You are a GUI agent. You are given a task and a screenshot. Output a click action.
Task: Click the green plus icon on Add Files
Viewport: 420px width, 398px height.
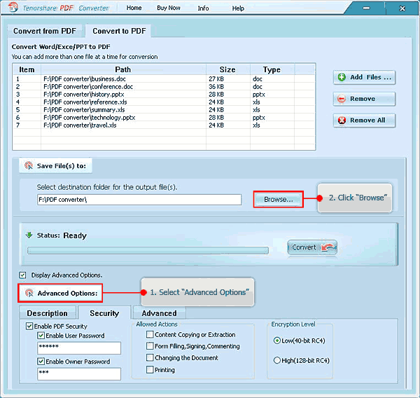pos(342,78)
